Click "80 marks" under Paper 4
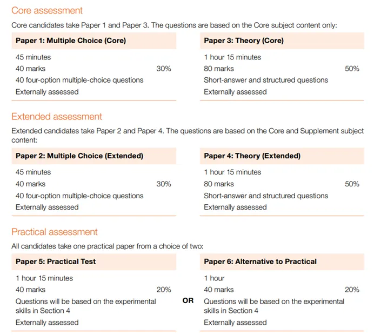This screenshot has width=374, height=335. click(219, 184)
